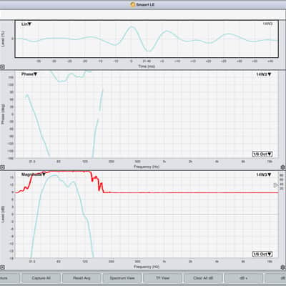
Task: Click the dB + button
Action: 244,278
